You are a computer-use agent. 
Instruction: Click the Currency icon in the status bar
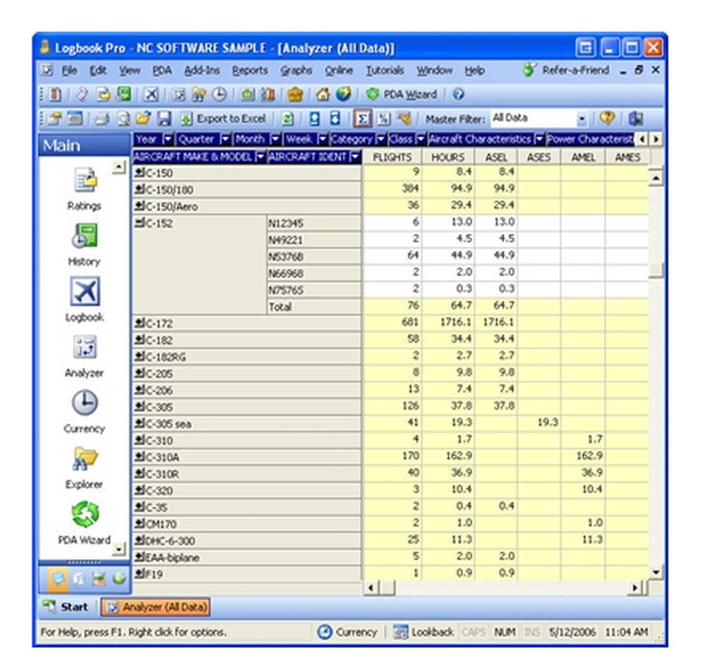click(x=324, y=632)
